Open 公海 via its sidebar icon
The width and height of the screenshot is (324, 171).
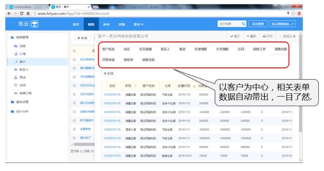click(16, 54)
